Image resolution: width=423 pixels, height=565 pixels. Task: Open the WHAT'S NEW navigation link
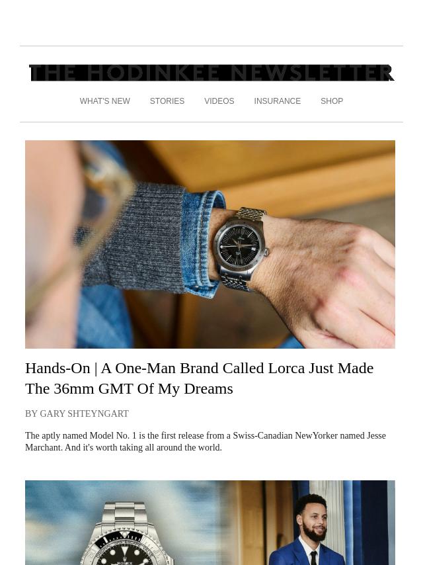105,101
